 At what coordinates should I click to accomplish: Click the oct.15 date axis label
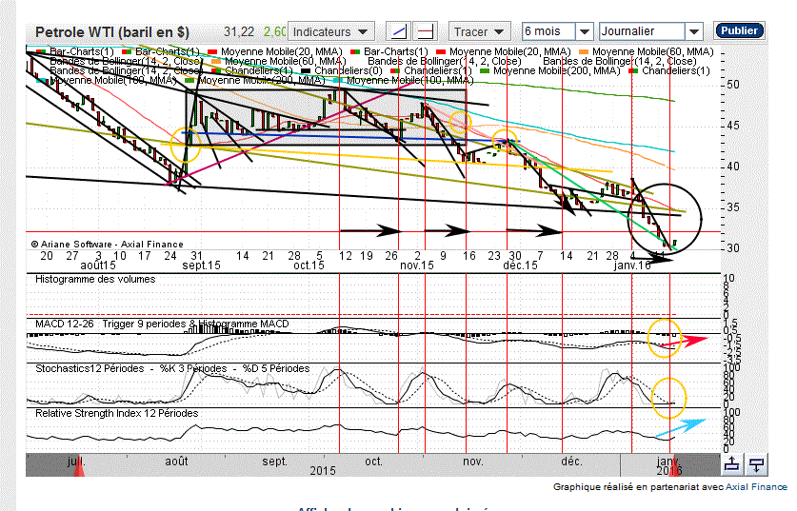tap(309, 265)
